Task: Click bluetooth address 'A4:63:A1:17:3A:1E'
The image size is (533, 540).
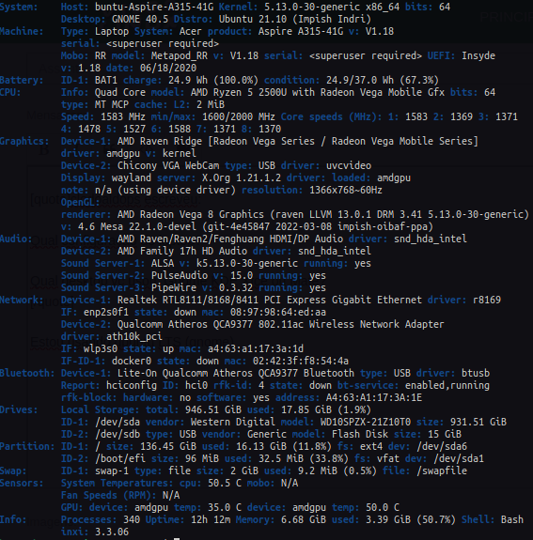Action: 374,398
